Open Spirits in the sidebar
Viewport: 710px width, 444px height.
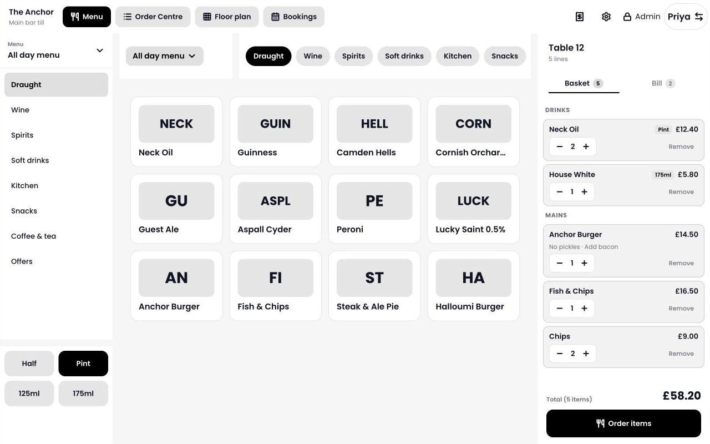click(x=56, y=135)
